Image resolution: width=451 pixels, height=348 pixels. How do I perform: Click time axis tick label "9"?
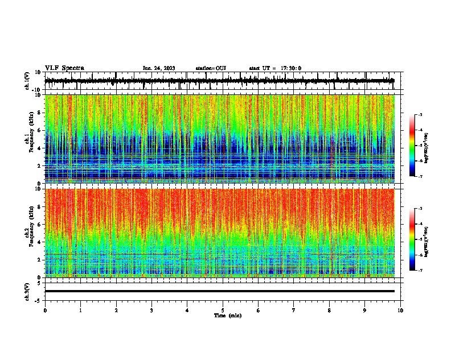tap(364, 310)
